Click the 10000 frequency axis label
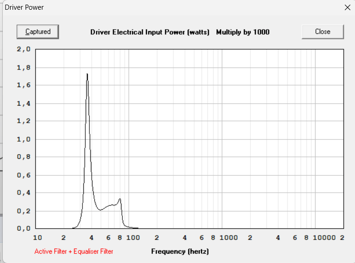 point(324,238)
